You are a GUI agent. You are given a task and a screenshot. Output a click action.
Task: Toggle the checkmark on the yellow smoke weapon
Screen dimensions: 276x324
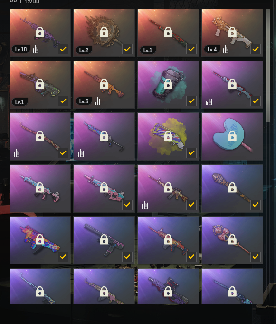191,153
